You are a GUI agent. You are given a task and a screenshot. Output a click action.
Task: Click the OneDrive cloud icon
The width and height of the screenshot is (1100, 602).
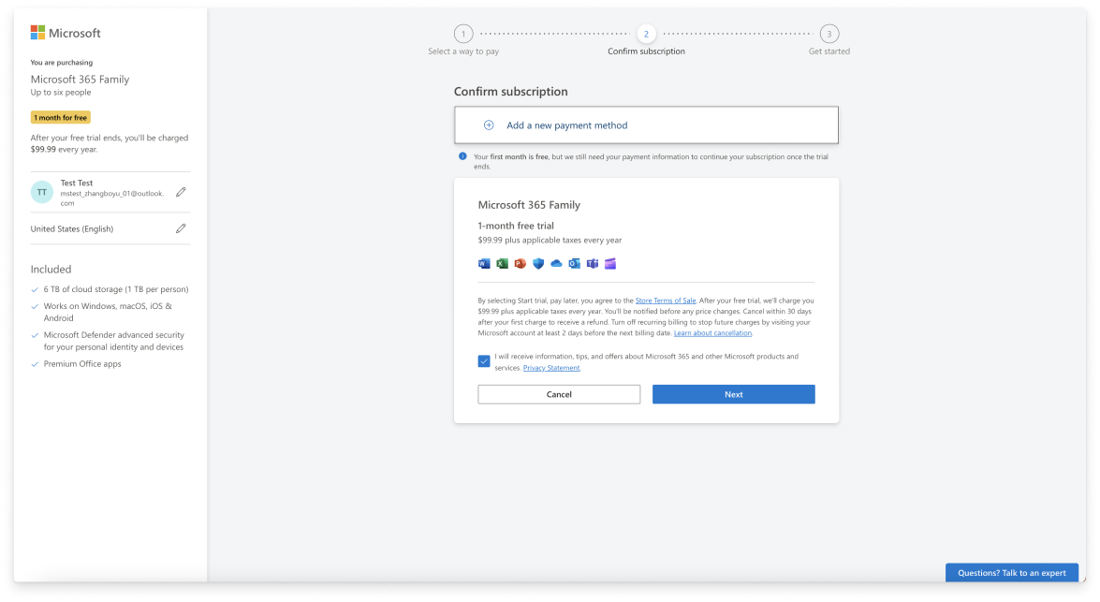[556, 264]
